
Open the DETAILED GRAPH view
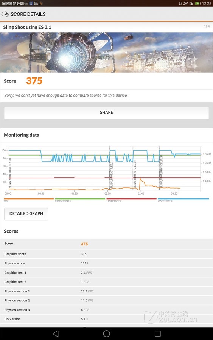coord(26,214)
